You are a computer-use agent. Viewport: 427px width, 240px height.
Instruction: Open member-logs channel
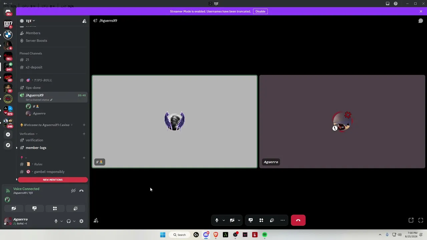tap(52, 148)
